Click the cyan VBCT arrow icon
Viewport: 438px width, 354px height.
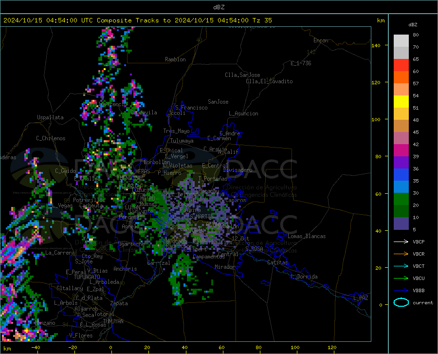401,266
